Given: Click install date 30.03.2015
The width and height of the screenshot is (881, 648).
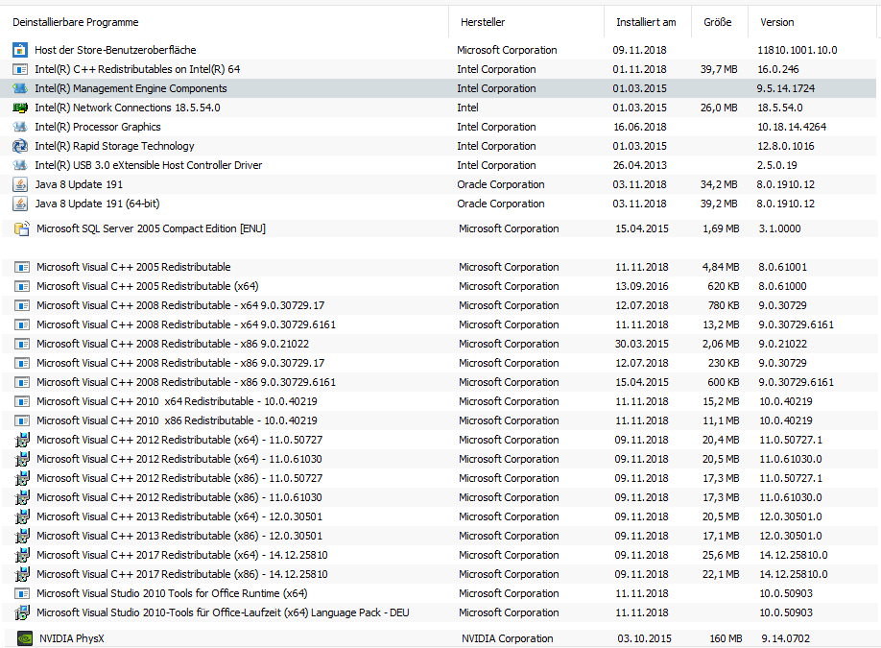Looking at the screenshot, I should 642,344.
